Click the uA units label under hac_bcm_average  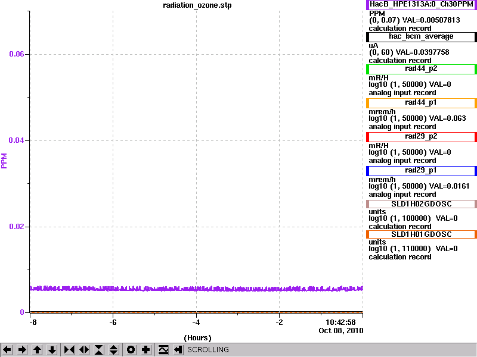pyautogui.click(x=373, y=46)
